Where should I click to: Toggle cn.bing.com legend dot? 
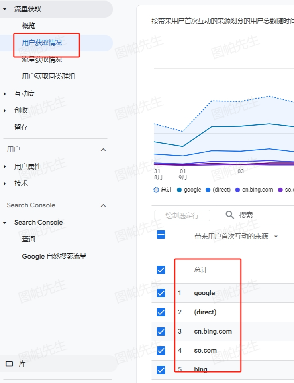pyautogui.click(x=237, y=190)
